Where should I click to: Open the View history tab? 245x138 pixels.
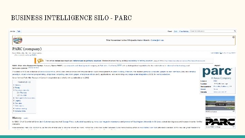[184, 31]
